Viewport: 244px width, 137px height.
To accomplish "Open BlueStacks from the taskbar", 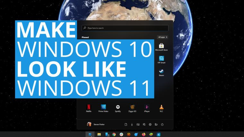I will (151, 134).
